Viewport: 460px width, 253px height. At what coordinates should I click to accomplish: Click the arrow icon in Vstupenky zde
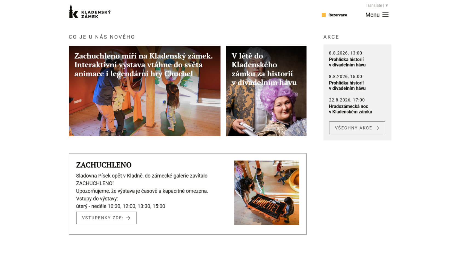tap(128, 218)
